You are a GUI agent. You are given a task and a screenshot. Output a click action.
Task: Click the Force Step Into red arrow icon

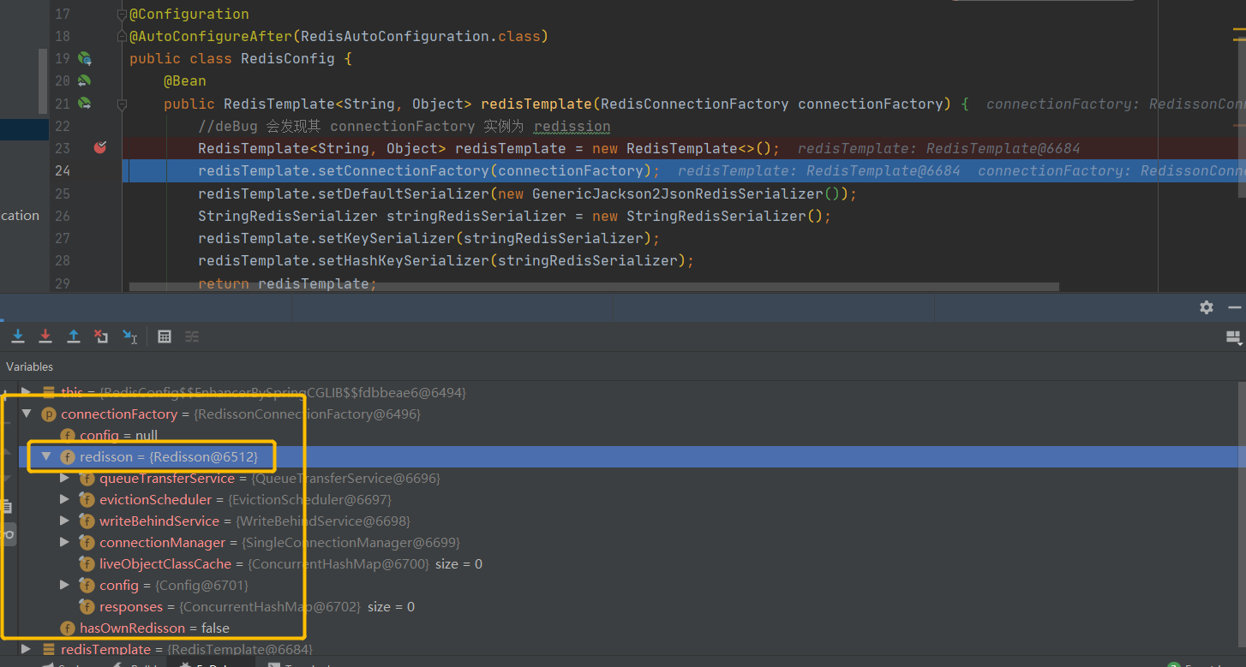click(45, 336)
